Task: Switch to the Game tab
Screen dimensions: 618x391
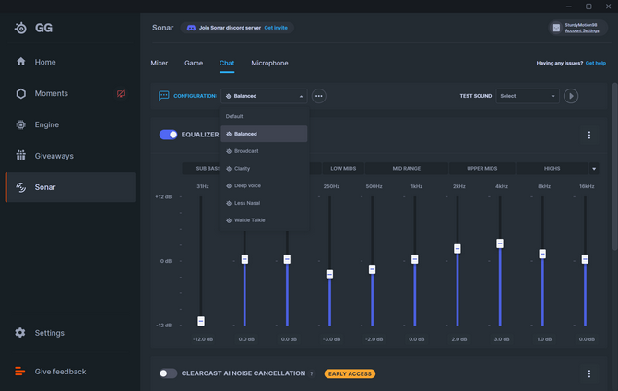Action: (194, 63)
